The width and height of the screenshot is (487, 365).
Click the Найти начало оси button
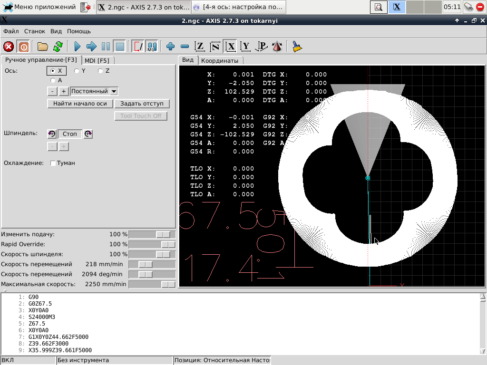[x=80, y=104]
